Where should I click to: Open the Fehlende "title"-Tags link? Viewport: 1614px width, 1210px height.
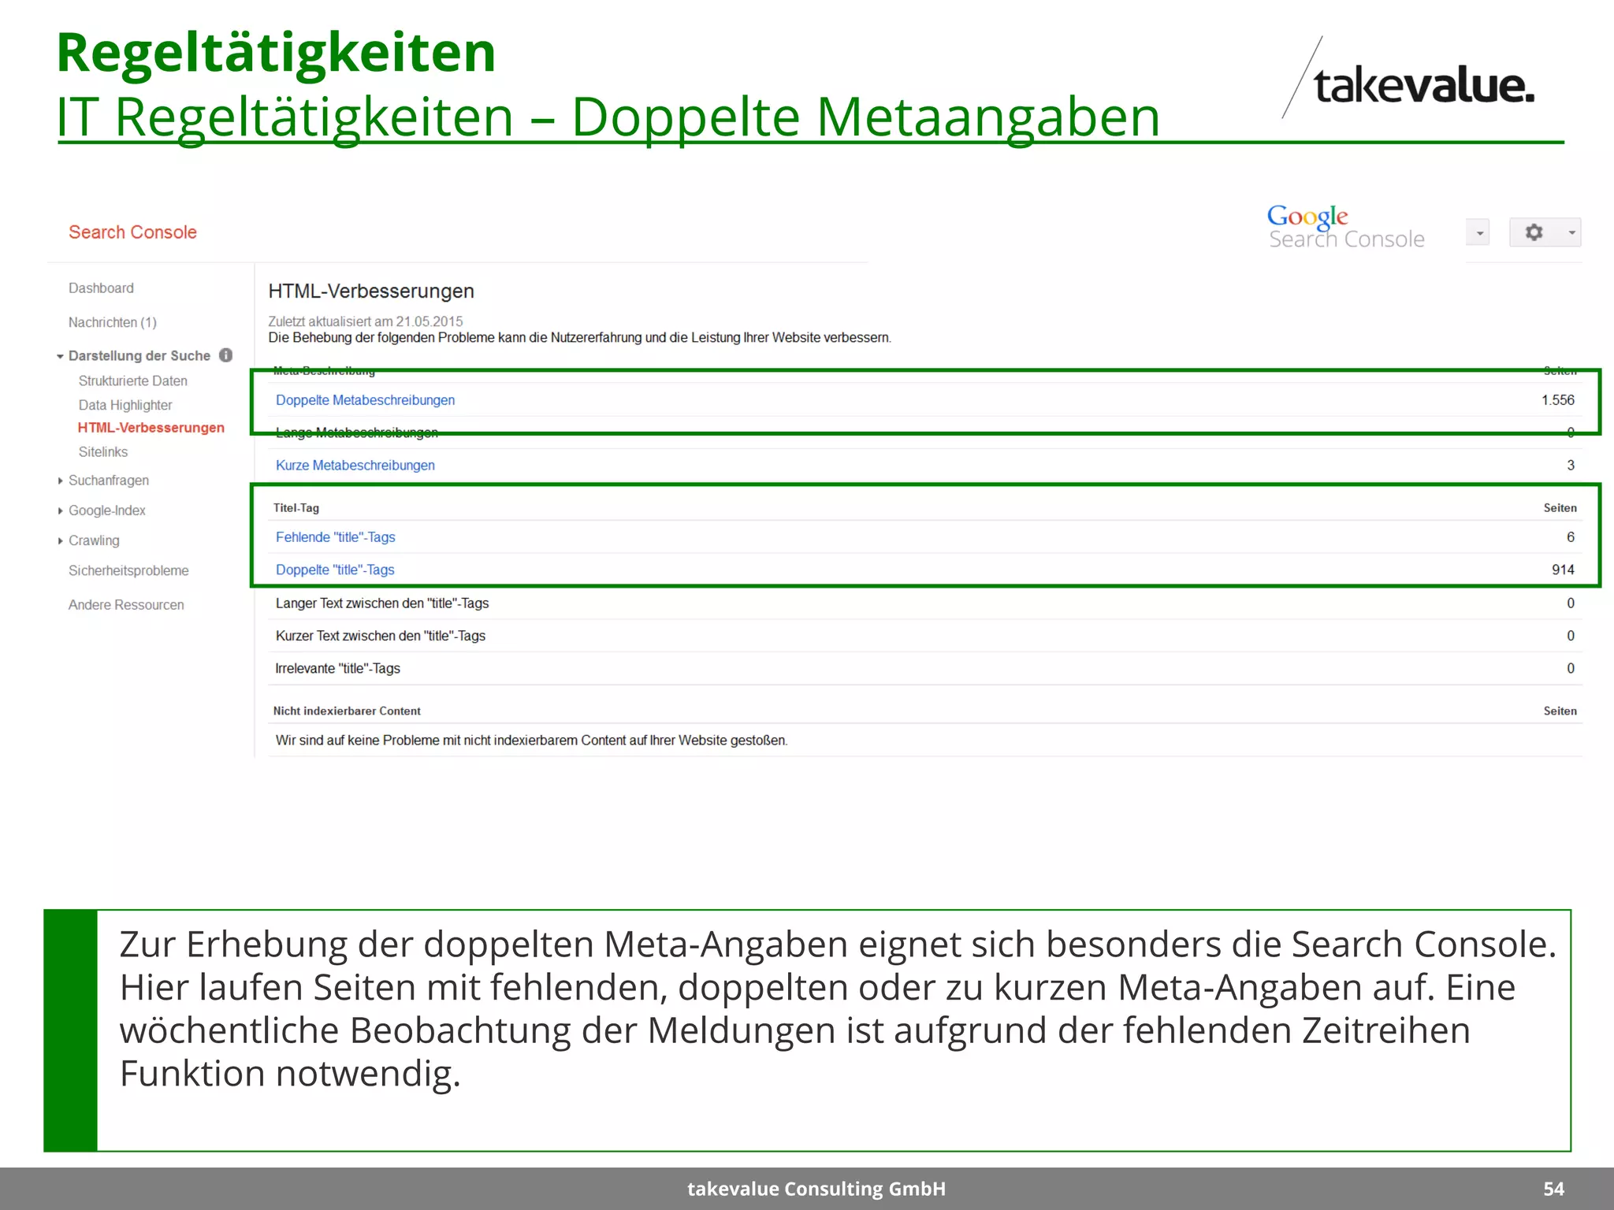(x=335, y=537)
